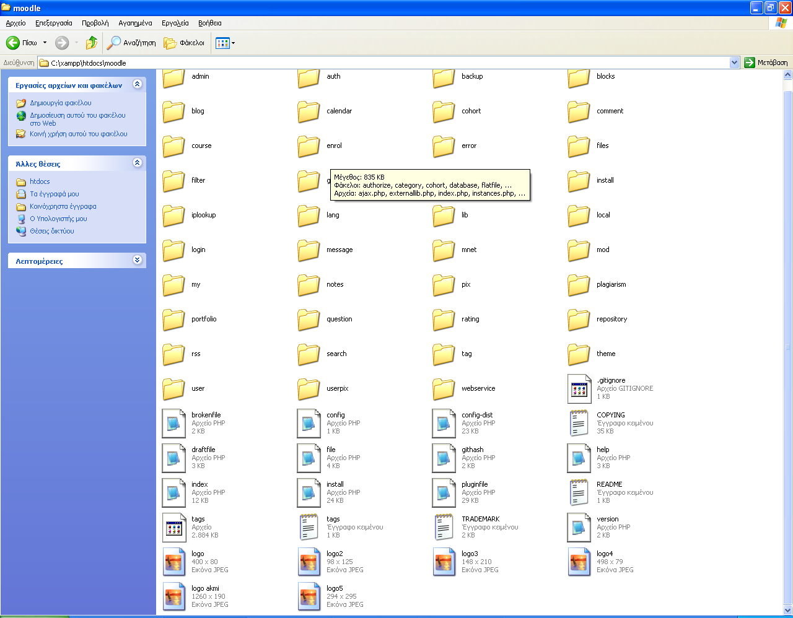Click Δημοσίευση αυτού του φακέλου στο Web
The width and height of the screenshot is (793, 618).
tap(77, 119)
